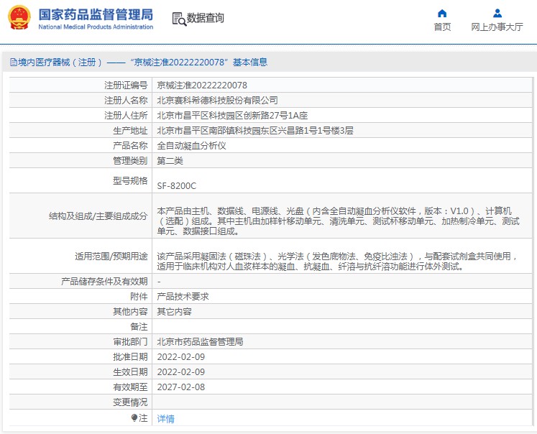Click the 网上办事大厅 label
Viewport: 537px width, 434px height.
coord(497,27)
